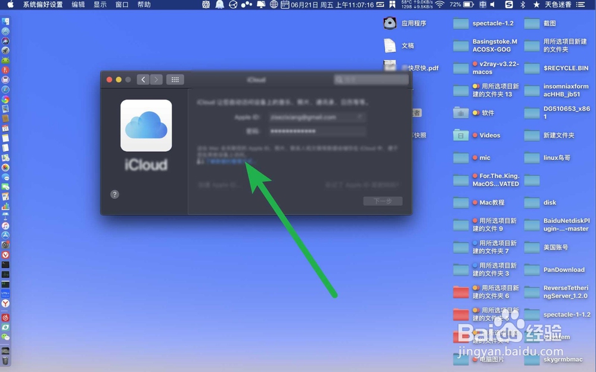The height and width of the screenshot is (372, 596).
Task: Open WeChat icon in the dock
Action: pos(5,337)
